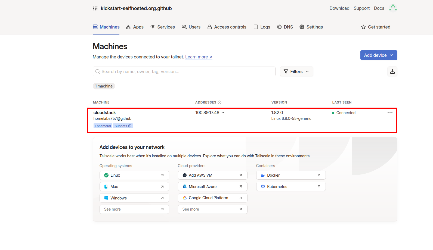Click the '1 machine' count chip
The height and width of the screenshot is (250, 433).
point(104,86)
